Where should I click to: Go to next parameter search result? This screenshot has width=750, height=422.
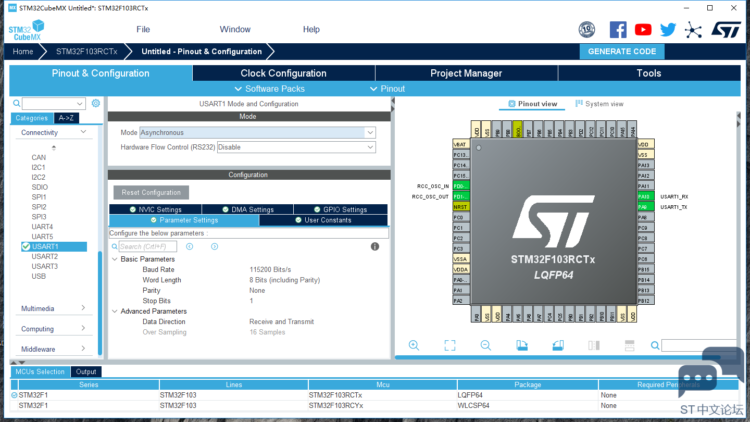(x=215, y=246)
